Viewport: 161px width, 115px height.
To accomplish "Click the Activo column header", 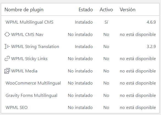I will point(106,10).
